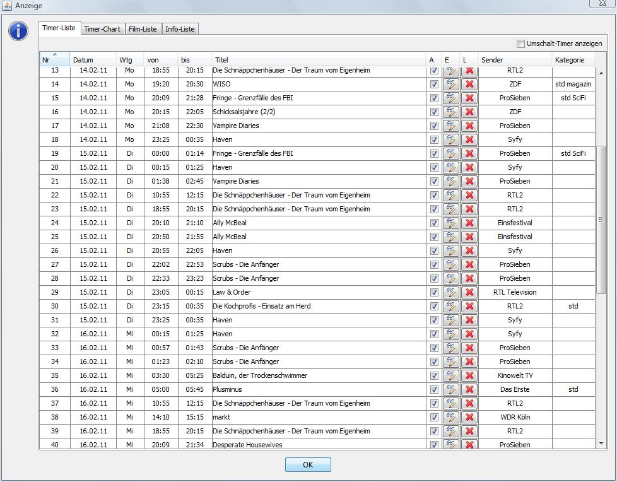Delete timer 20 Haven
The image size is (617, 482).
(469, 167)
